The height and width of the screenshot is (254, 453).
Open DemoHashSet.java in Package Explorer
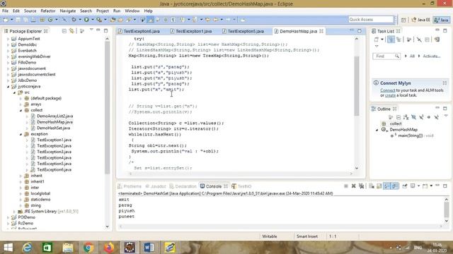pyautogui.click(x=54, y=128)
